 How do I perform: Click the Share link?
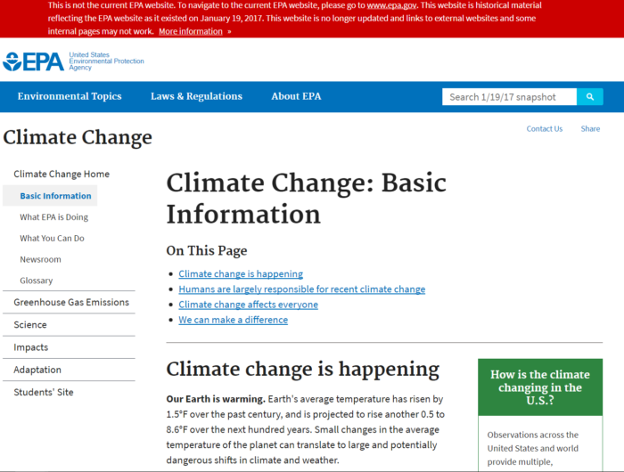pyautogui.click(x=590, y=128)
